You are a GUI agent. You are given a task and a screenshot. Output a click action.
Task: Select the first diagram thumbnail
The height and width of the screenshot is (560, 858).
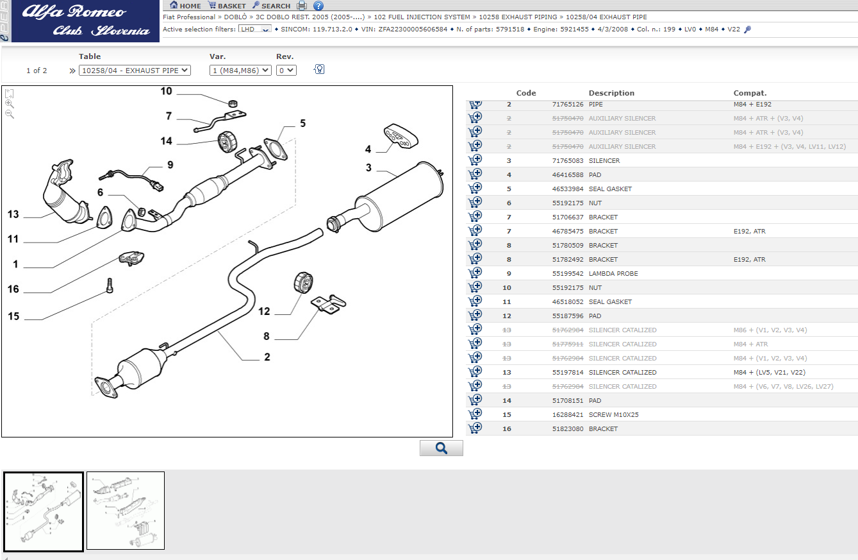tap(43, 511)
